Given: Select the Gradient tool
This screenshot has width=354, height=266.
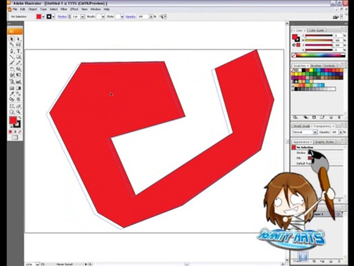Looking at the screenshot, I should (18, 88).
